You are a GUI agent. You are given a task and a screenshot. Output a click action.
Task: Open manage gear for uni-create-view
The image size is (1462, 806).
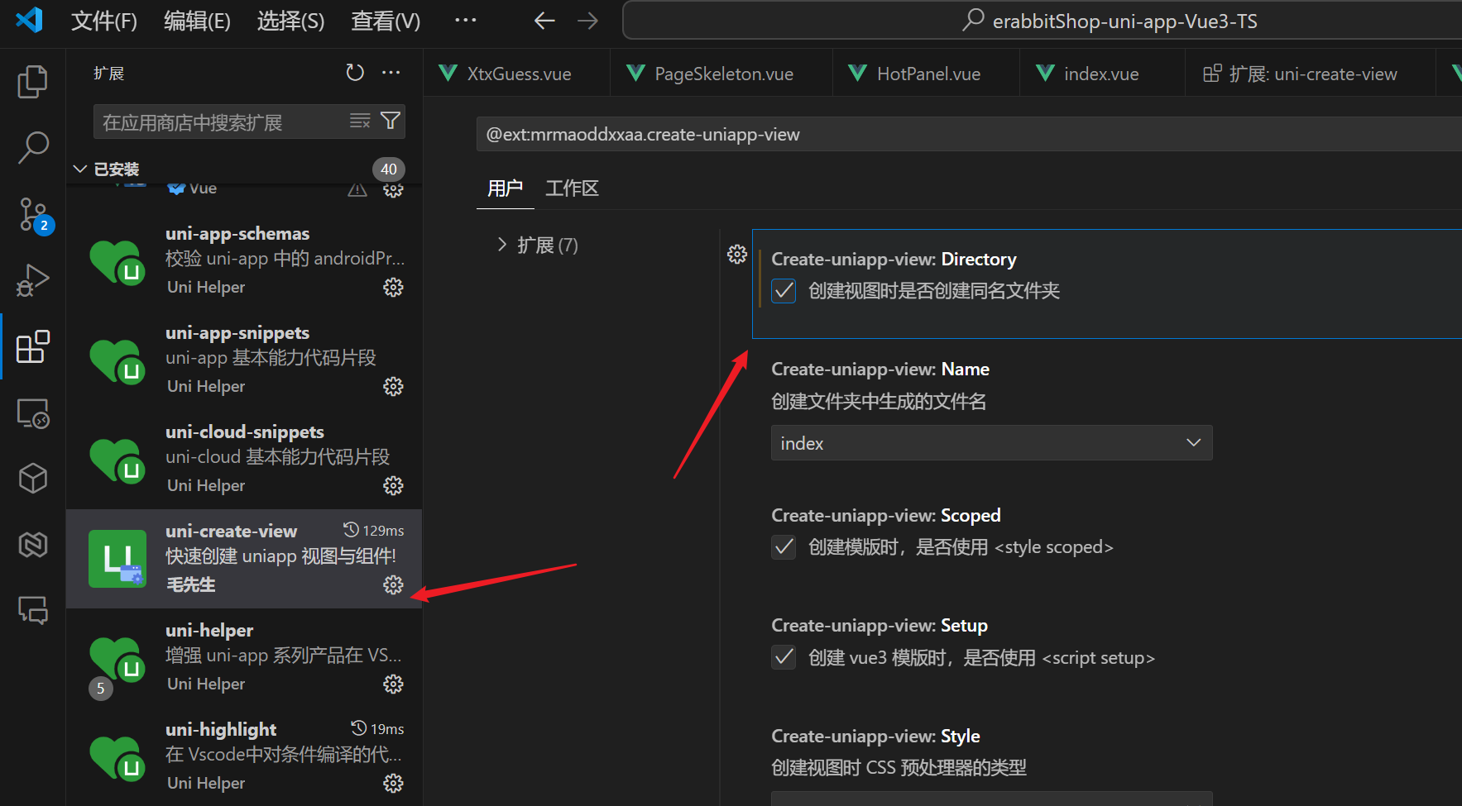(393, 584)
